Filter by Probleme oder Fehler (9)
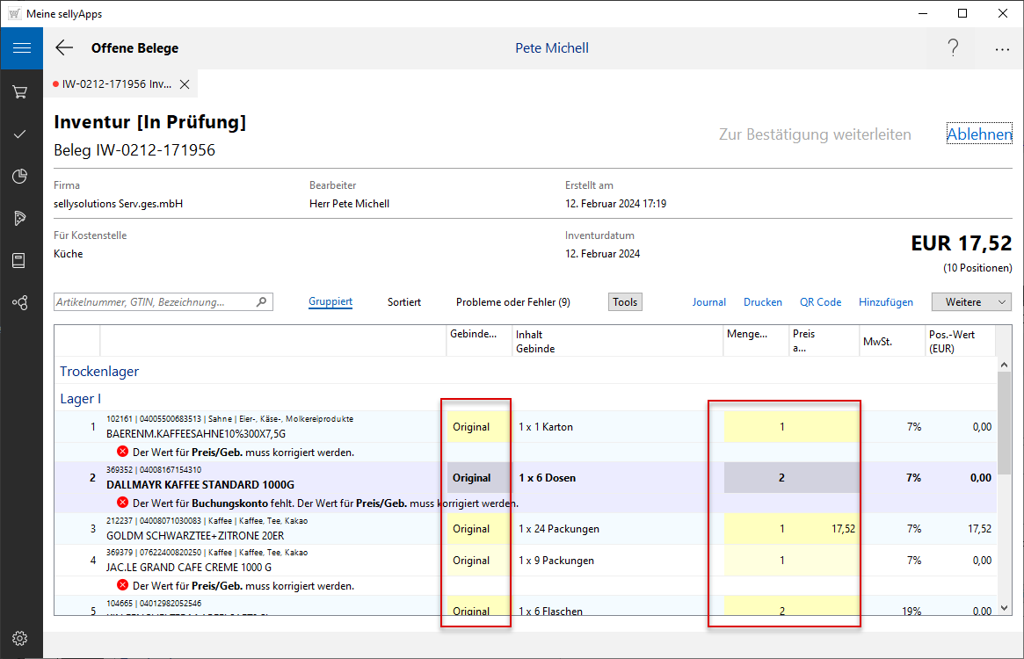The height and width of the screenshot is (659, 1024). [512, 301]
